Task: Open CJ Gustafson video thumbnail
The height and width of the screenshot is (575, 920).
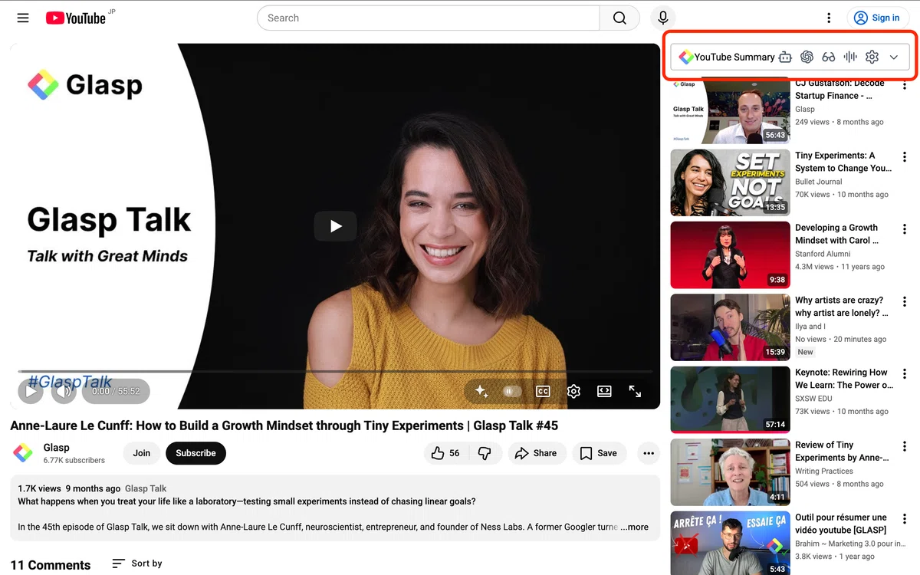Action: point(730,110)
